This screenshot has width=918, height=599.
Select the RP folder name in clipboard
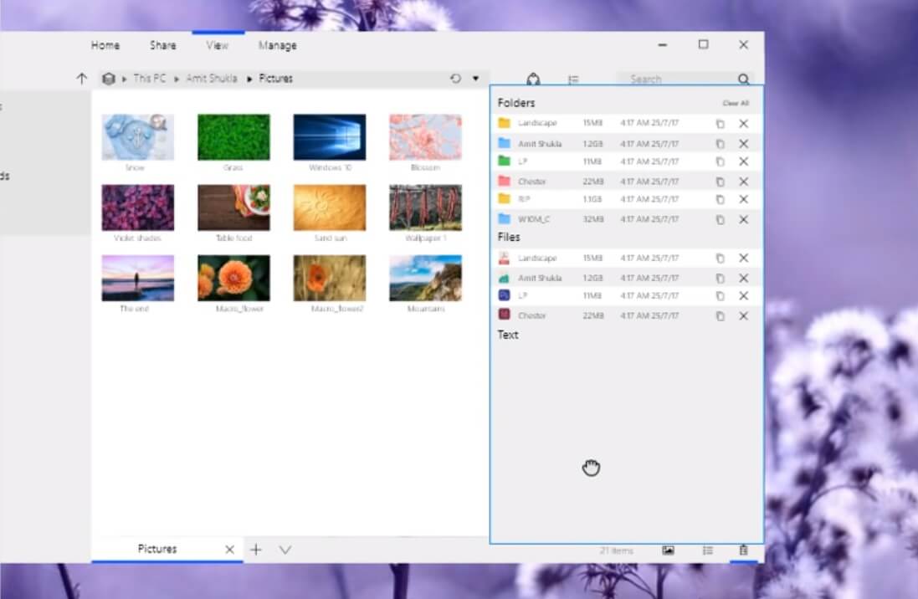point(524,200)
